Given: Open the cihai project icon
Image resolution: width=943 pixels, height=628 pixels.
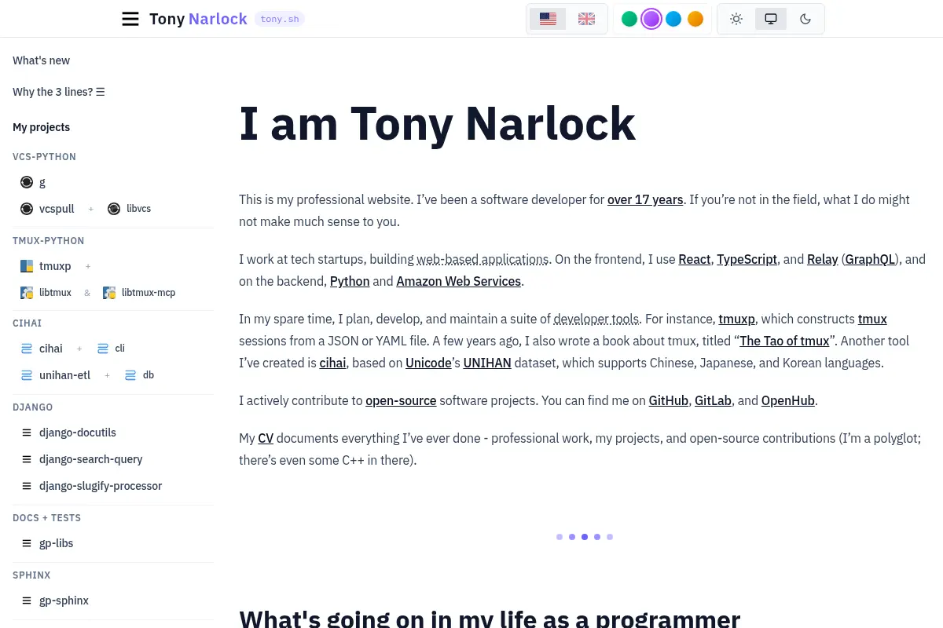Looking at the screenshot, I should (x=27, y=349).
